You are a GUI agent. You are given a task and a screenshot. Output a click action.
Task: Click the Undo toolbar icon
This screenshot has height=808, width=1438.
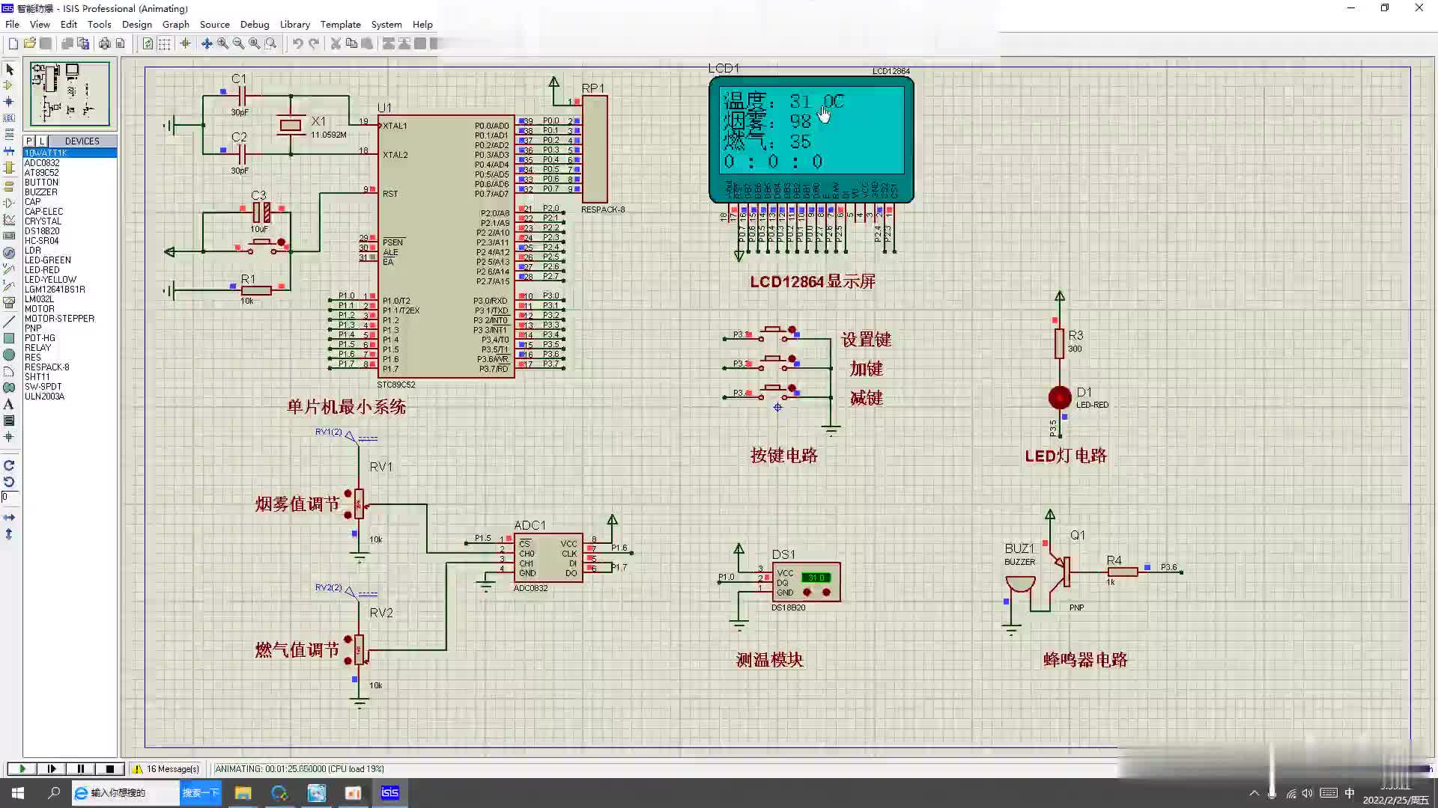click(297, 43)
